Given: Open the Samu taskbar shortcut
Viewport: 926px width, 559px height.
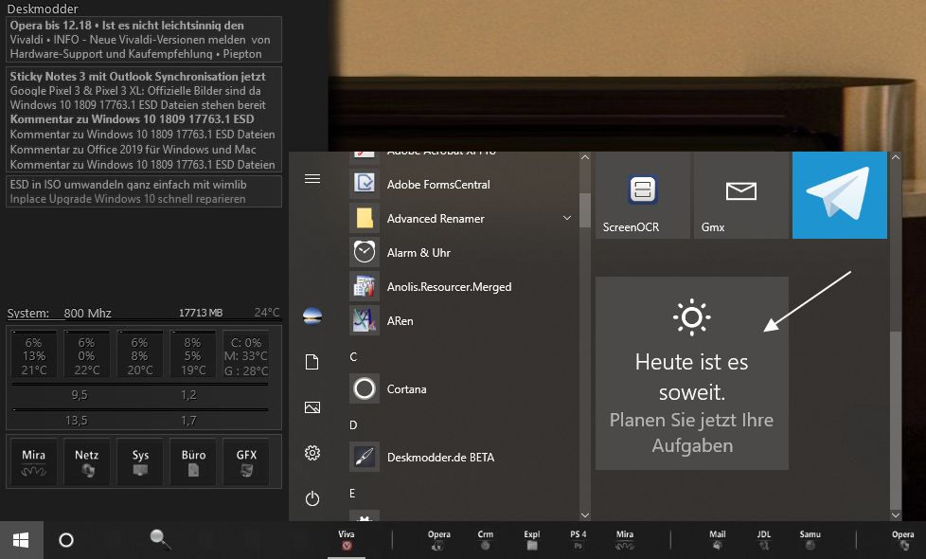Looking at the screenshot, I should tap(810, 540).
